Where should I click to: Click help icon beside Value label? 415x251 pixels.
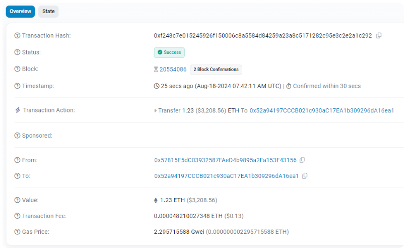click(18, 200)
